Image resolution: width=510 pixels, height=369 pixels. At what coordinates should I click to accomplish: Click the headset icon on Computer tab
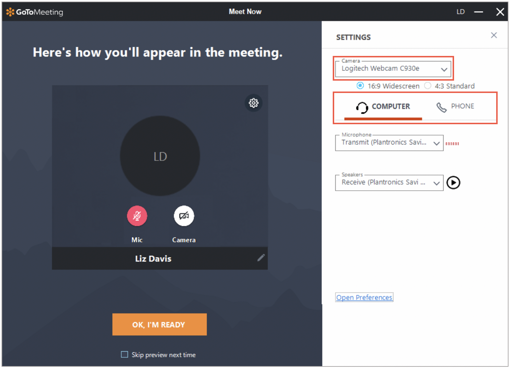click(x=362, y=107)
